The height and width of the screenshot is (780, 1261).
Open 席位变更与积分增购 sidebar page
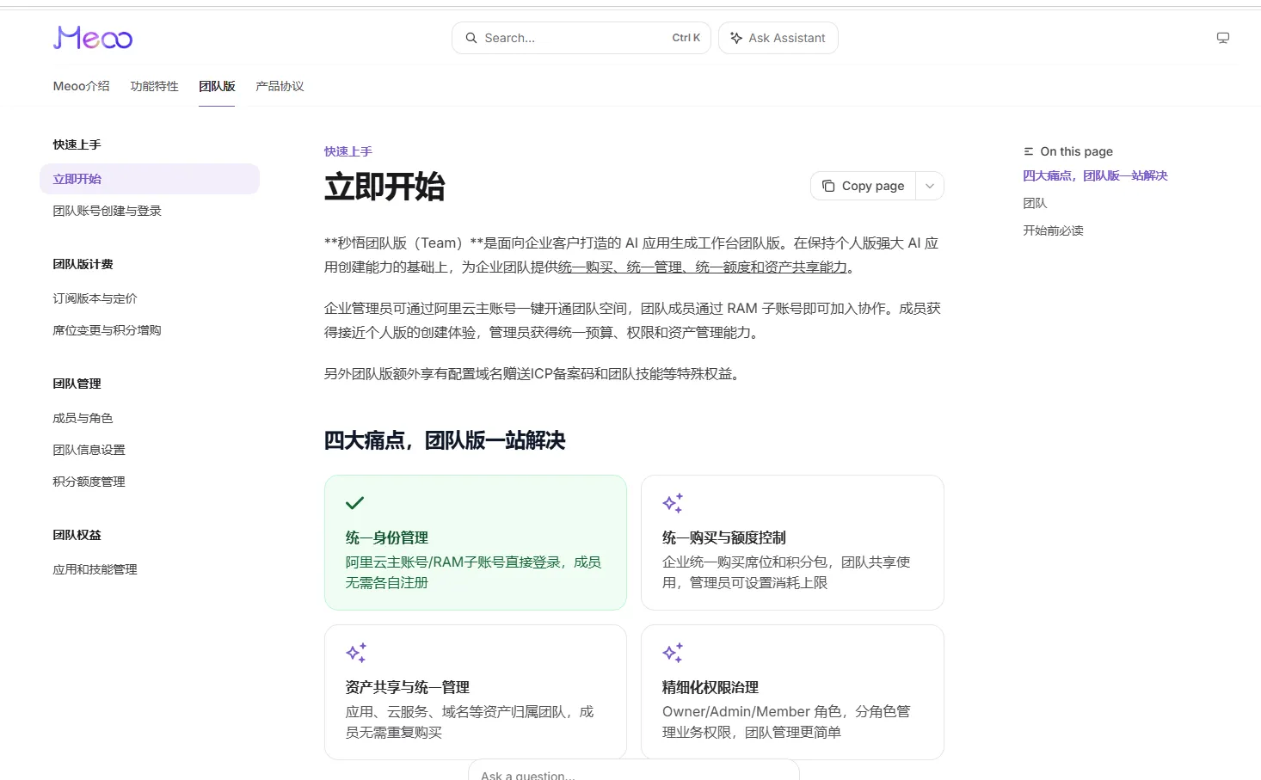tap(108, 330)
